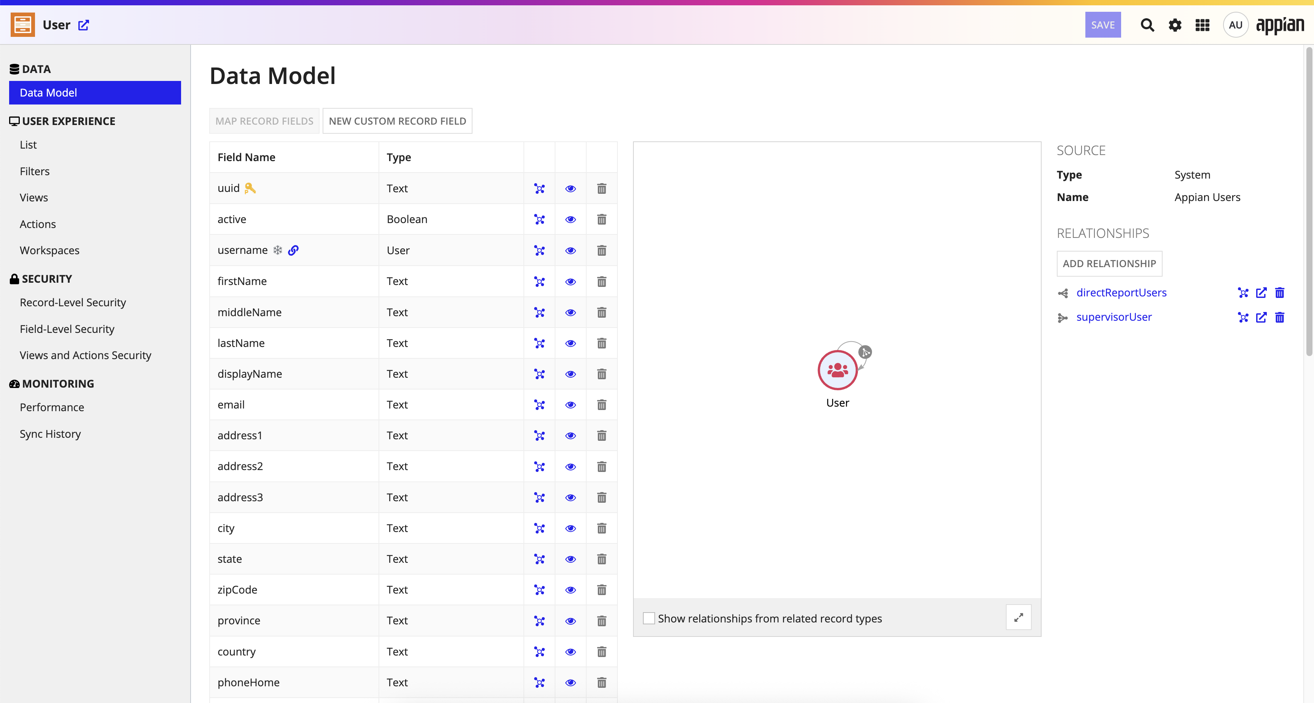View dependents of supervisorUser relationship

point(1243,317)
